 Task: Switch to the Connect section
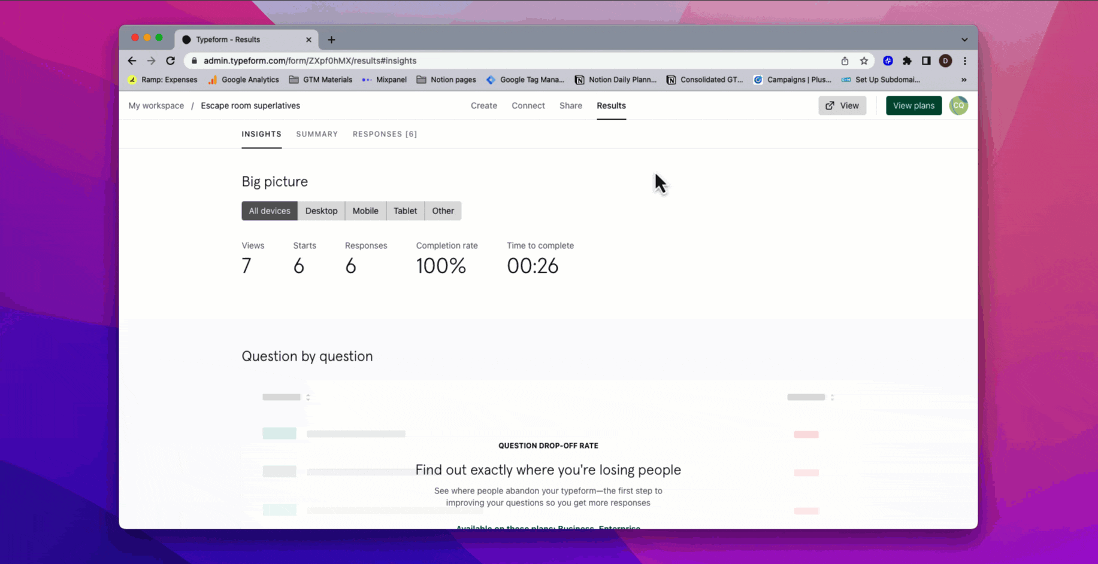coord(528,105)
